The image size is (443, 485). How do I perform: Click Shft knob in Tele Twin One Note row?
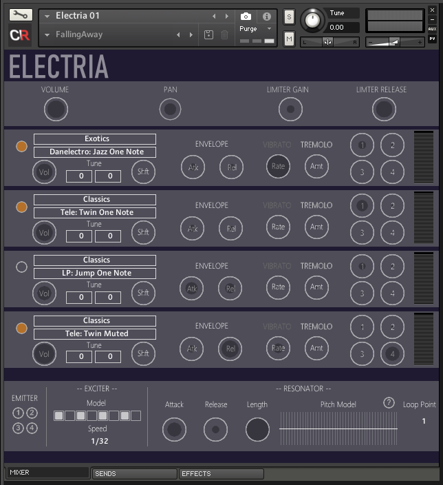point(143,232)
